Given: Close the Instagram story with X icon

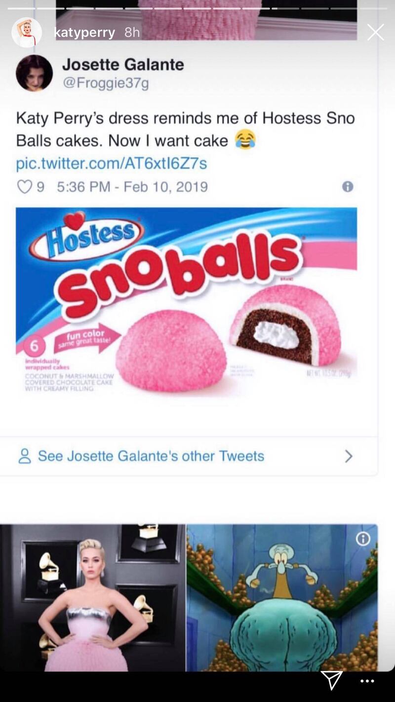Looking at the screenshot, I should [375, 33].
